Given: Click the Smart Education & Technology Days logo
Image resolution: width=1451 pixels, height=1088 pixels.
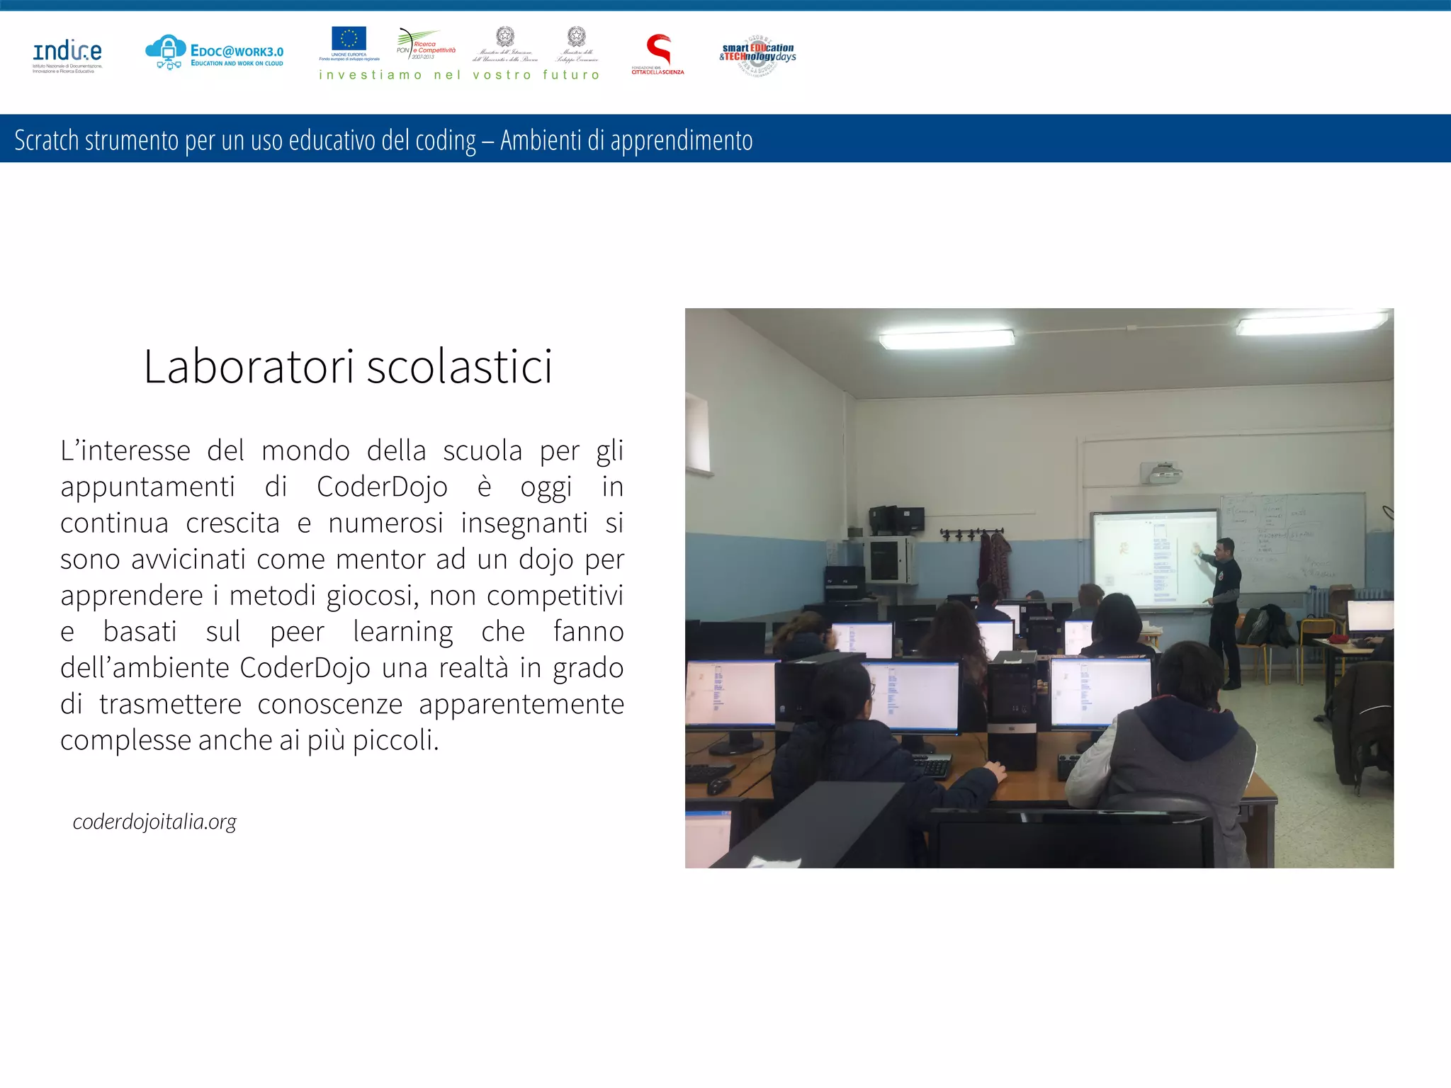Looking at the screenshot, I should (757, 55).
